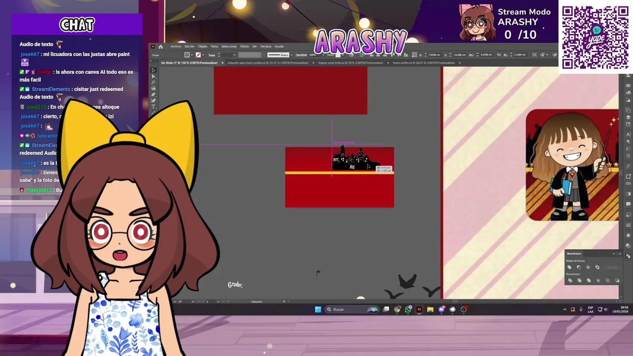The image size is (633, 356).
Task: Show hidden system tray icons
Action: pyautogui.click(x=565, y=310)
